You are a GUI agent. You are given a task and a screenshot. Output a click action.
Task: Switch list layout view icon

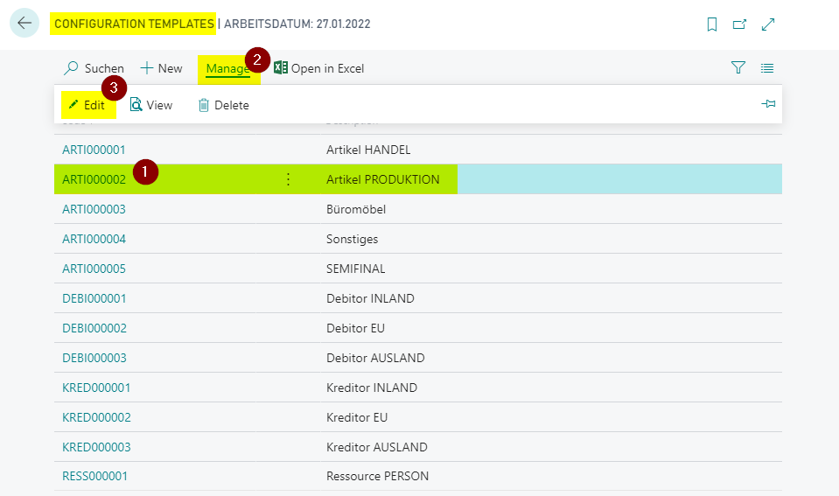pos(767,68)
